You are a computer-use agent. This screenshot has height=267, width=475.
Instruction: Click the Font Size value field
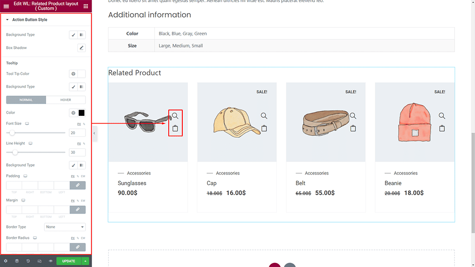(77, 133)
